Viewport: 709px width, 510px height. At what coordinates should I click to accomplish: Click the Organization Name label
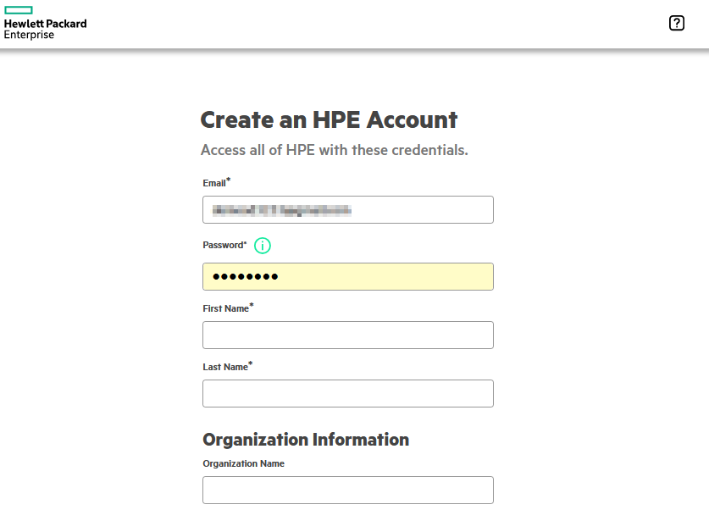pyautogui.click(x=243, y=464)
